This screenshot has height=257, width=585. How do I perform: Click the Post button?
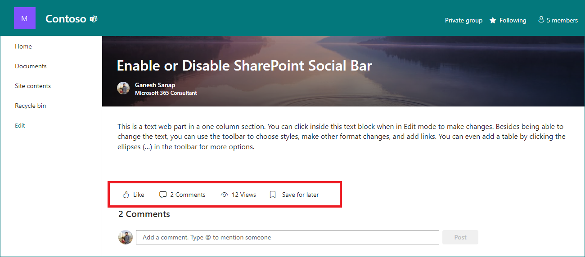[460, 237]
